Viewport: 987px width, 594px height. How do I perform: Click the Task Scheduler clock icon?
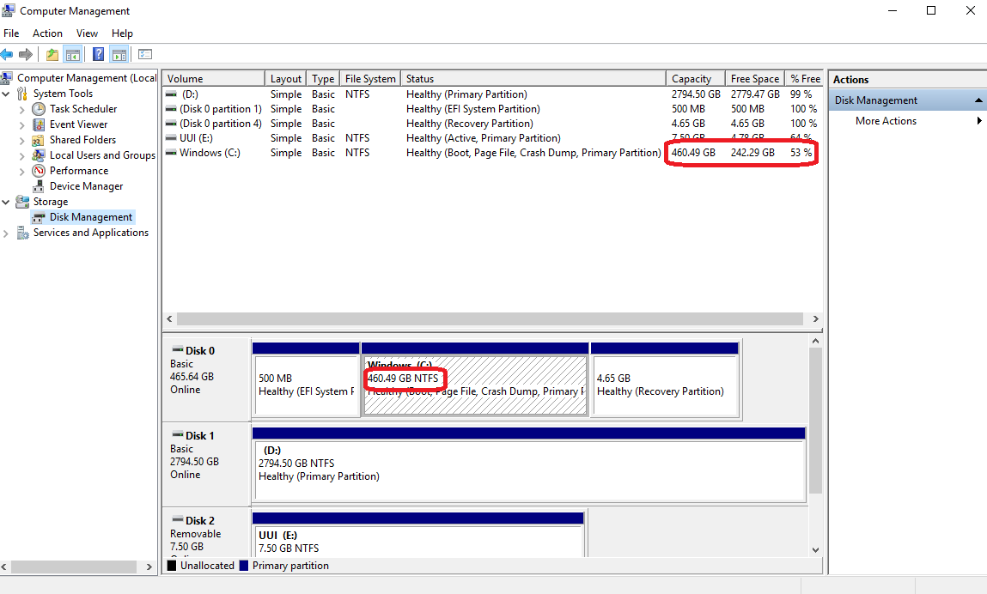(x=38, y=108)
